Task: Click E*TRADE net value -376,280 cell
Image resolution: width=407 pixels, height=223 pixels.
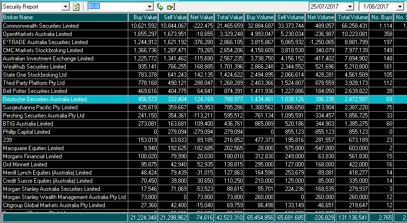Action: [202, 42]
